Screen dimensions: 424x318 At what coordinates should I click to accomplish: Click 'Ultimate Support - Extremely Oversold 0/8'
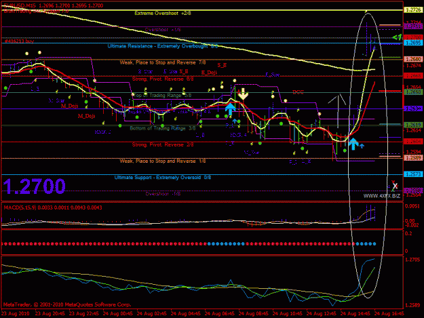[163, 178]
